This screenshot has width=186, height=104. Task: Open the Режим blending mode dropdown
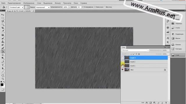tap(43, 7)
